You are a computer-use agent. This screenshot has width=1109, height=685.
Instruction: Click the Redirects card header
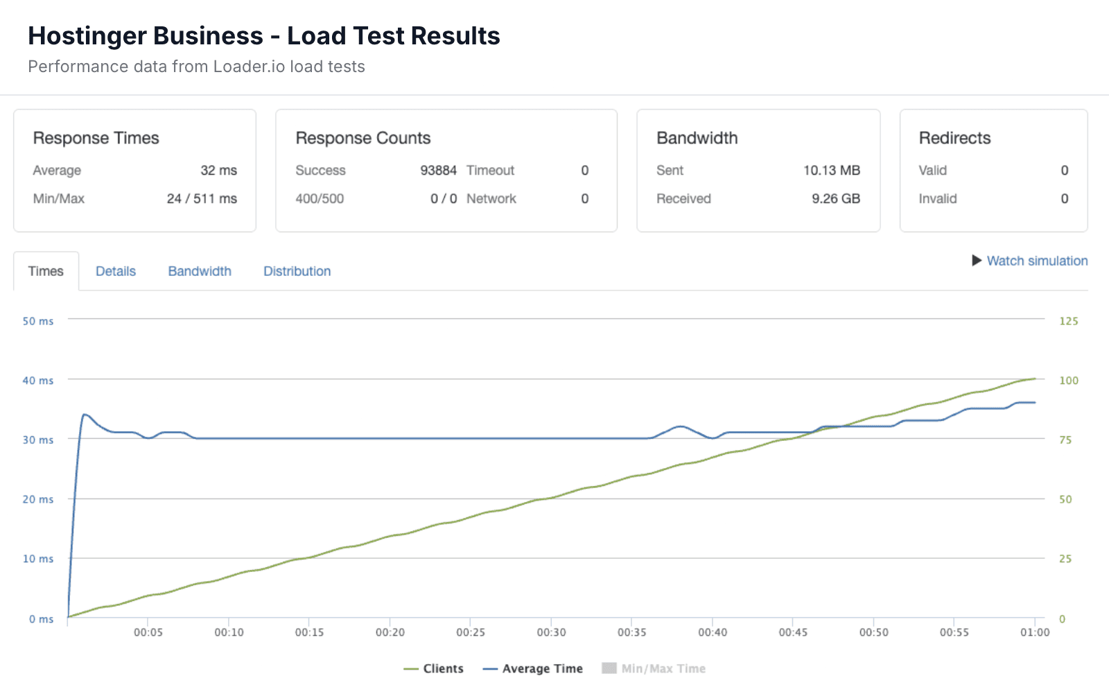pyautogui.click(x=955, y=138)
